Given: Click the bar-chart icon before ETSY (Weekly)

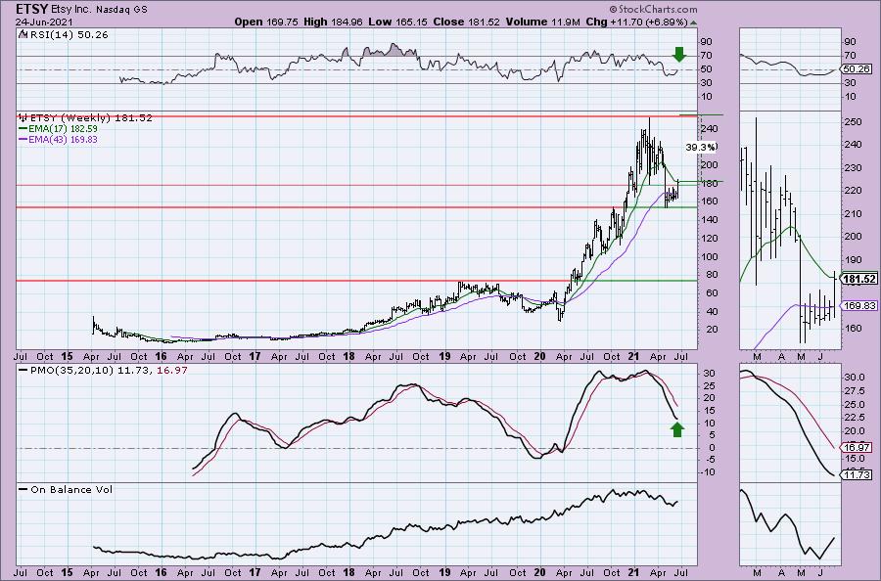Looking at the screenshot, I should (x=23, y=118).
